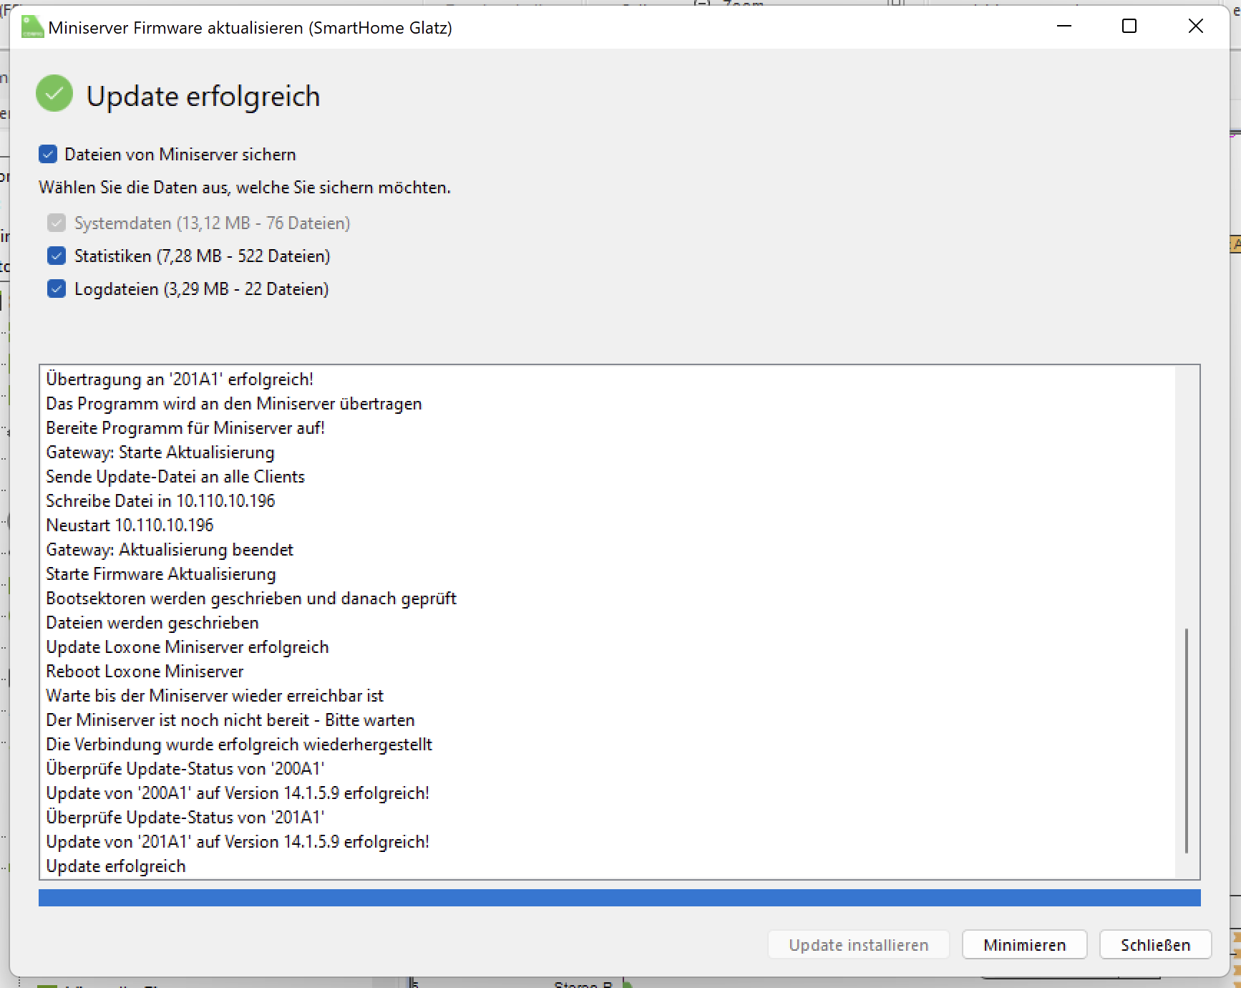
Task: Select log line 'Update von '200A1' auf Version 14.1.5.9'
Action: [238, 793]
